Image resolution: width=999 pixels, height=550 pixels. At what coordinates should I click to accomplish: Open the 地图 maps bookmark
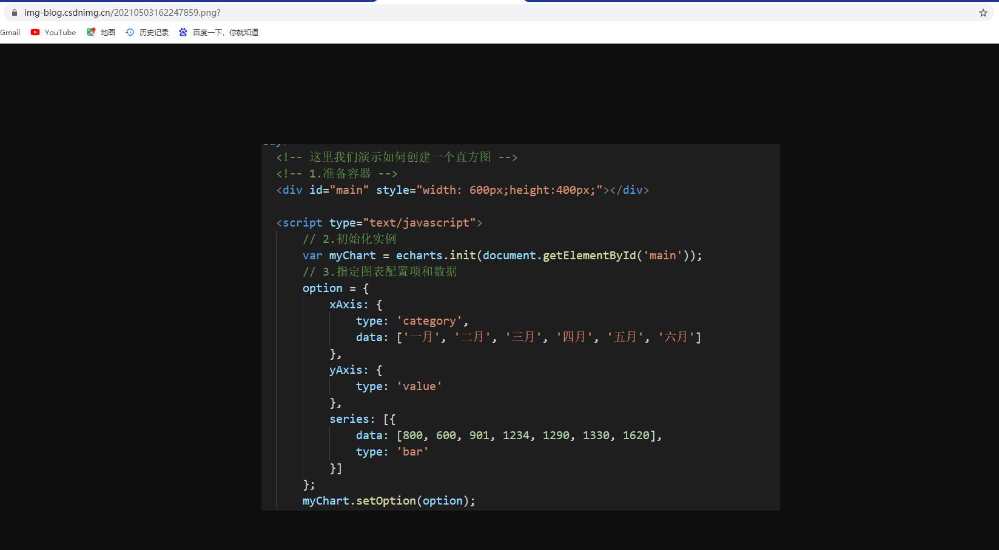pyautogui.click(x=101, y=33)
